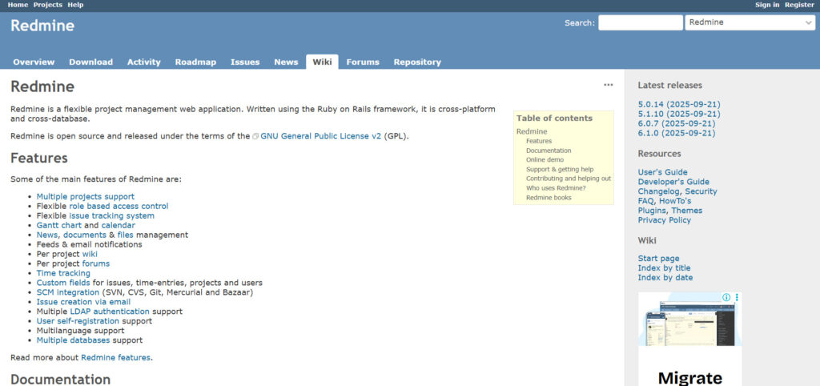Jump to Features in table of contents
The image size is (820, 386).
[539, 141]
